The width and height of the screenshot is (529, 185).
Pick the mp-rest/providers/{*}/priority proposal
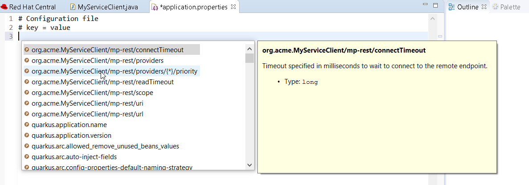click(112, 71)
